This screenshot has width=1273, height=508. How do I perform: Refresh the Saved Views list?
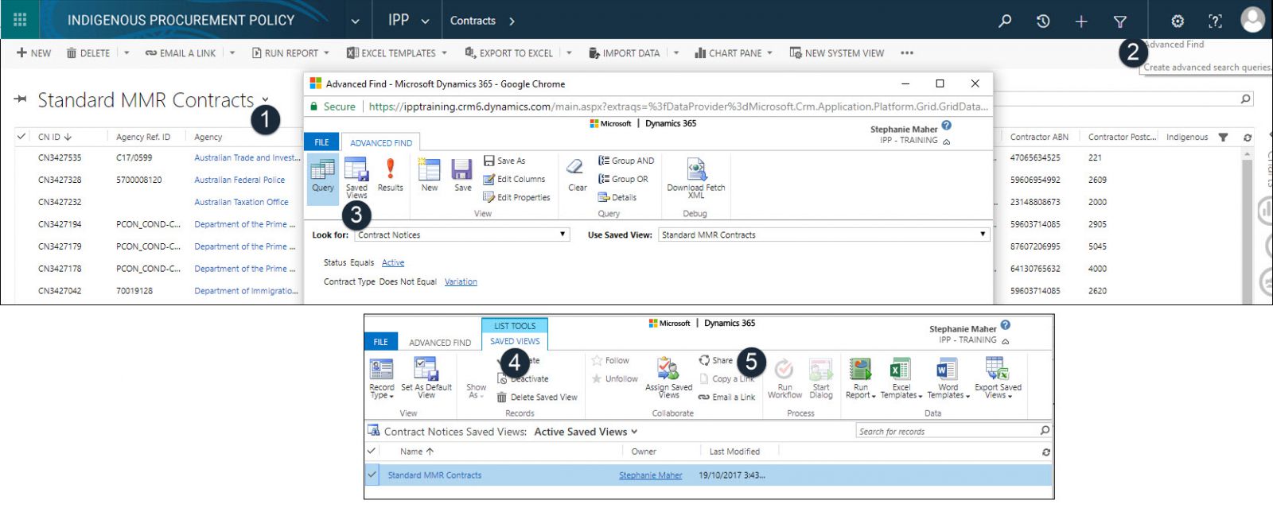[x=1045, y=452]
